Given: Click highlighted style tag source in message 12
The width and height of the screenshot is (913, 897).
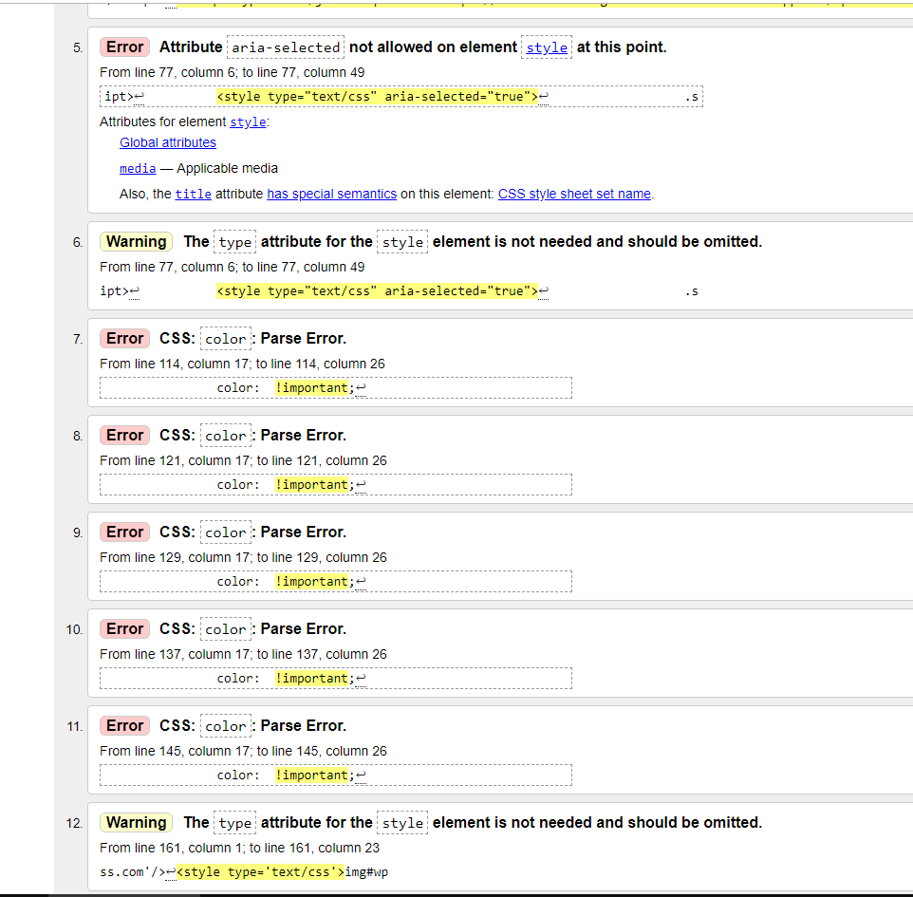Looking at the screenshot, I should pyautogui.click(x=259, y=872).
